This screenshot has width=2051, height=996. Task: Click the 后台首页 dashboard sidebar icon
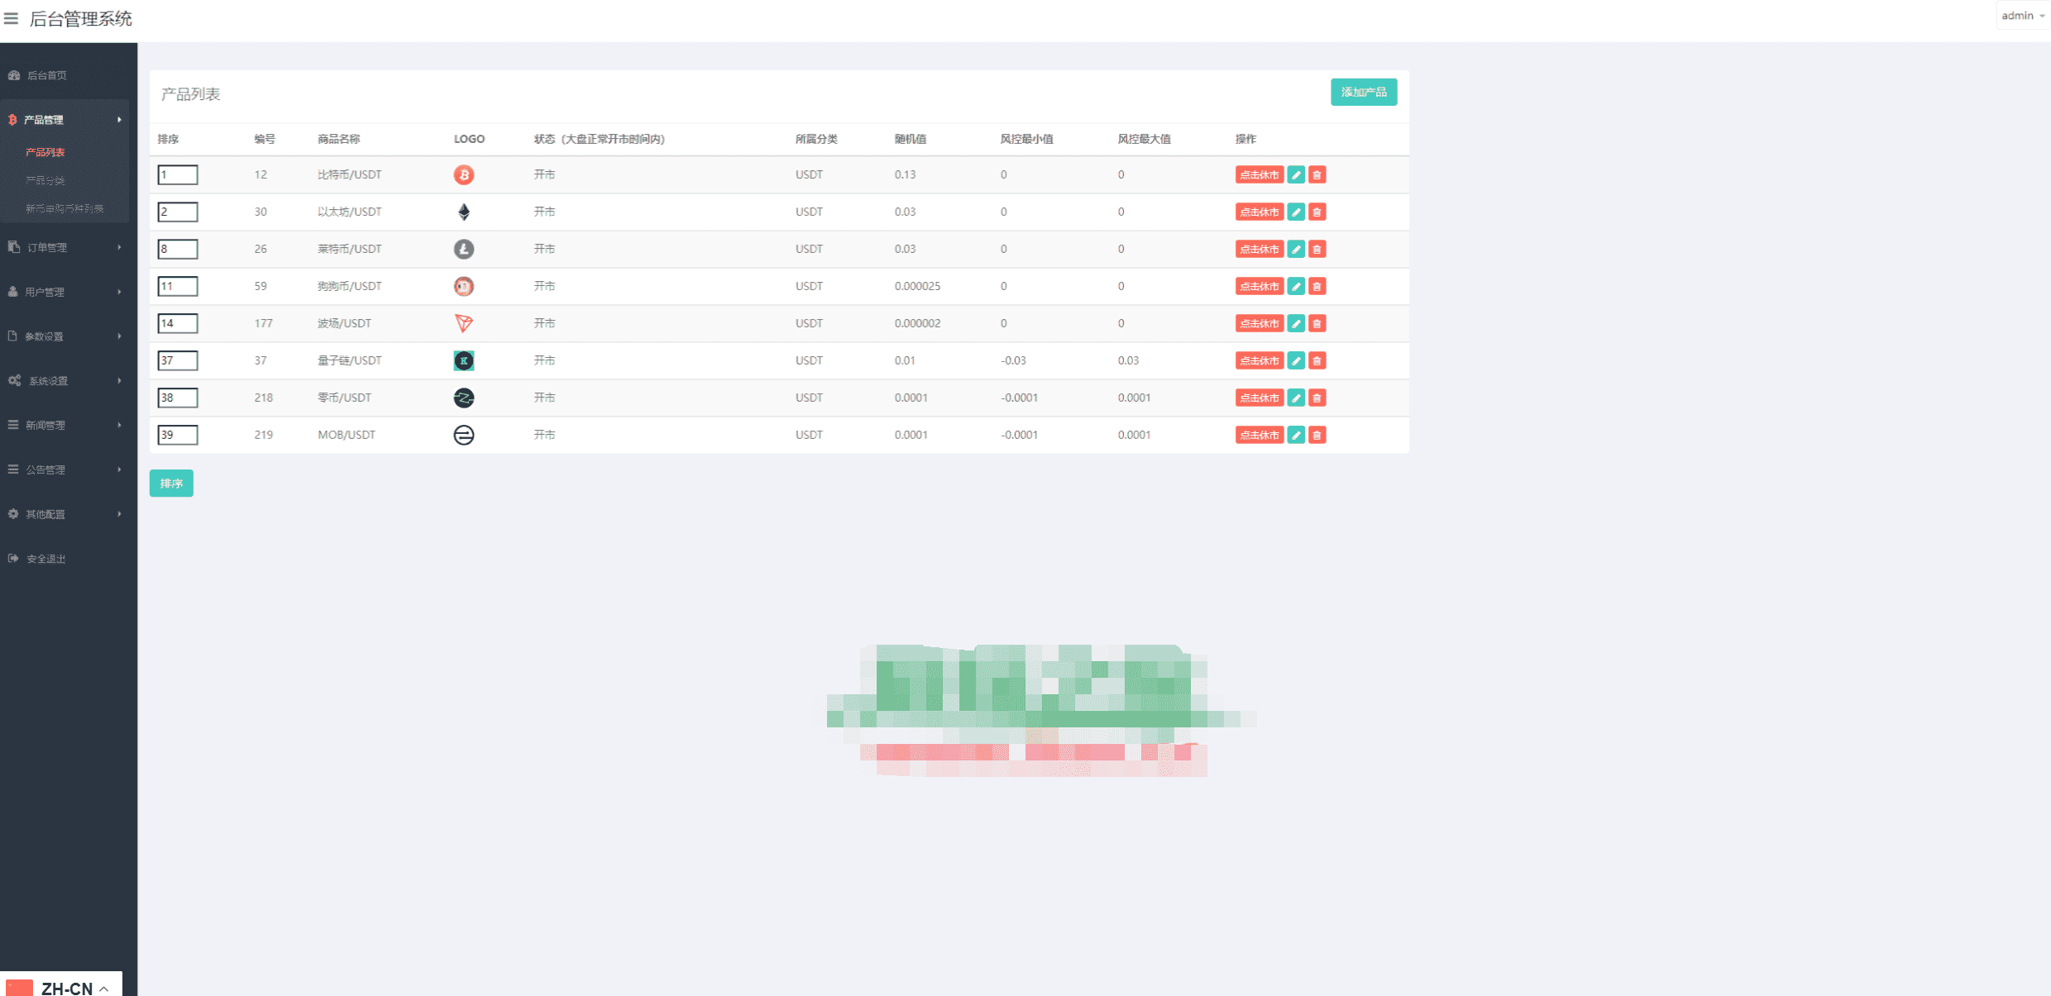coord(14,75)
